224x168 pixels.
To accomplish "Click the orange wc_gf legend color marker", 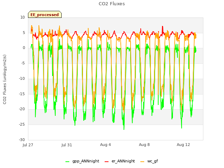I will (x=142, y=162).
